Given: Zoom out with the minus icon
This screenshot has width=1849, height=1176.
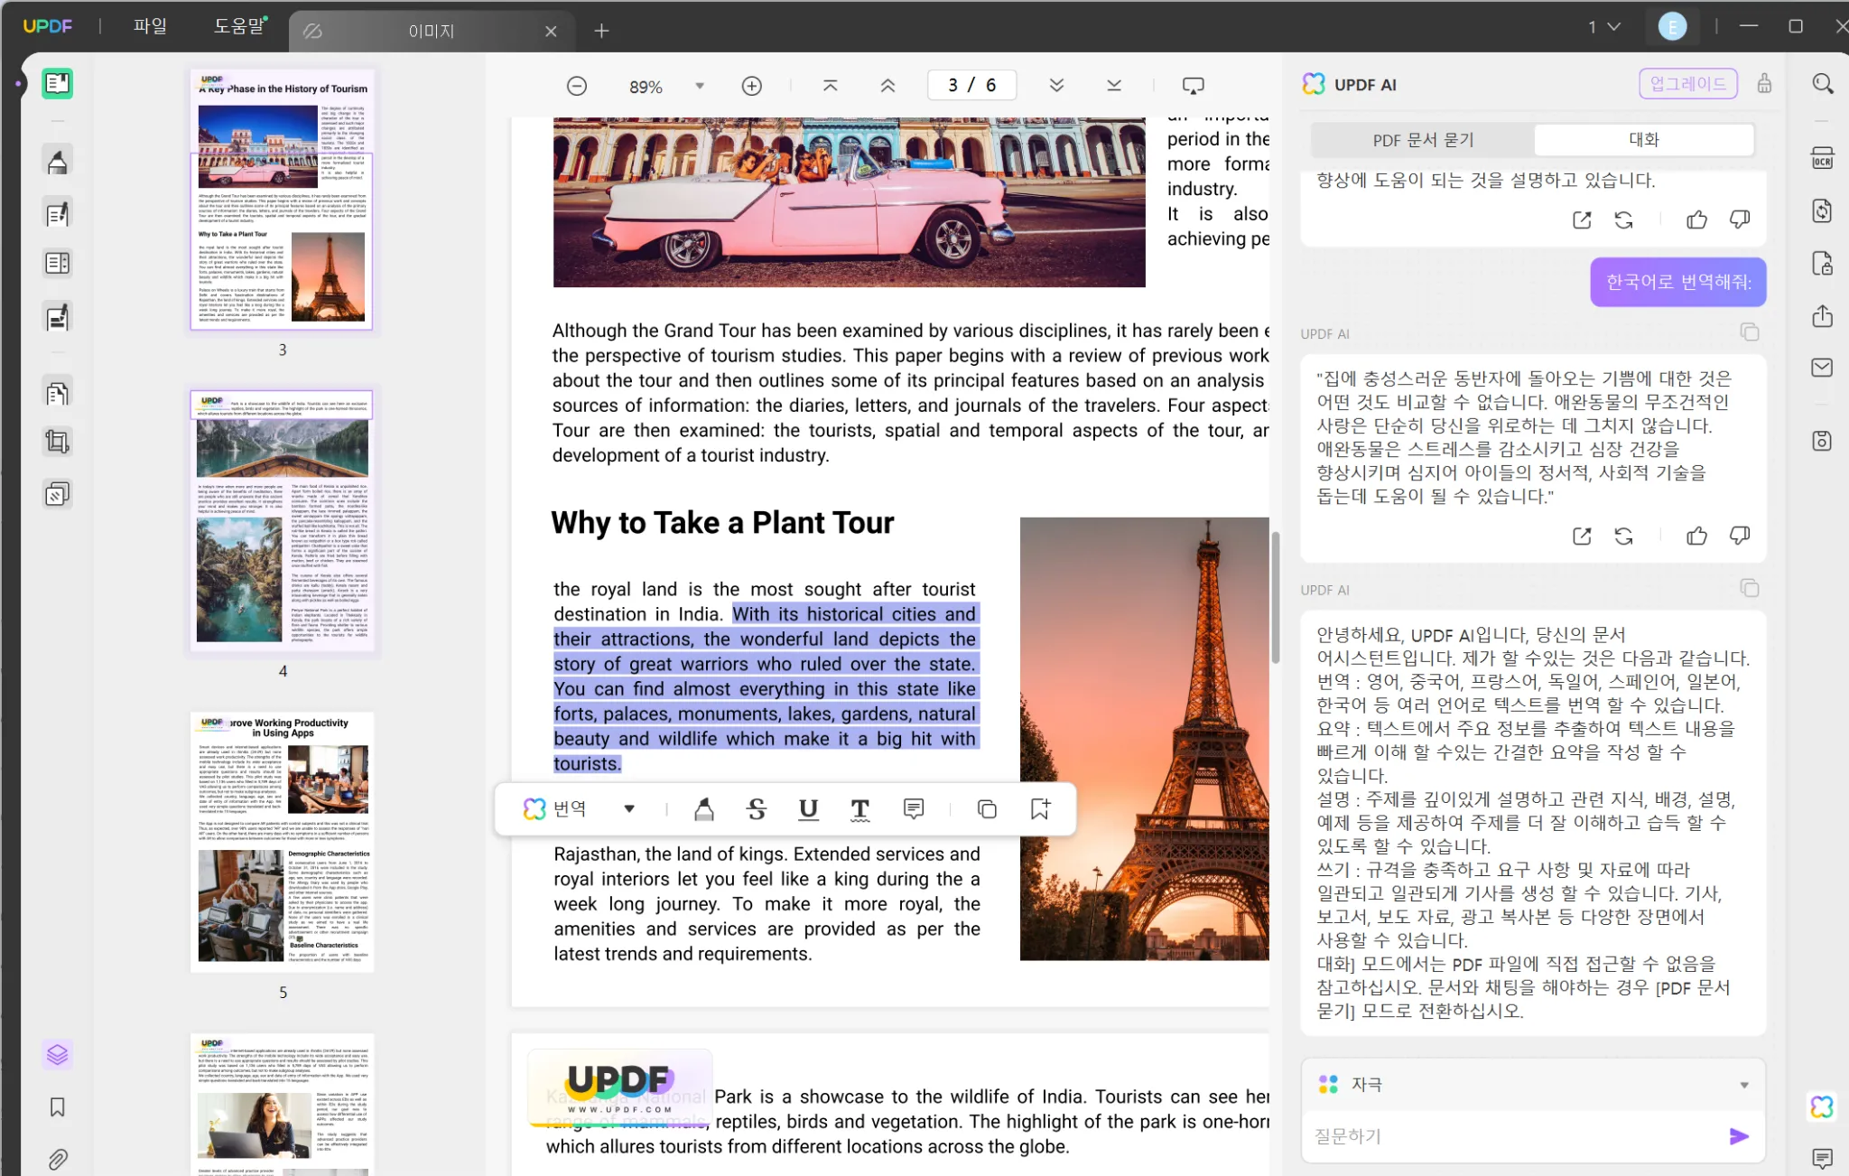Looking at the screenshot, I should (x=577, y=86).
